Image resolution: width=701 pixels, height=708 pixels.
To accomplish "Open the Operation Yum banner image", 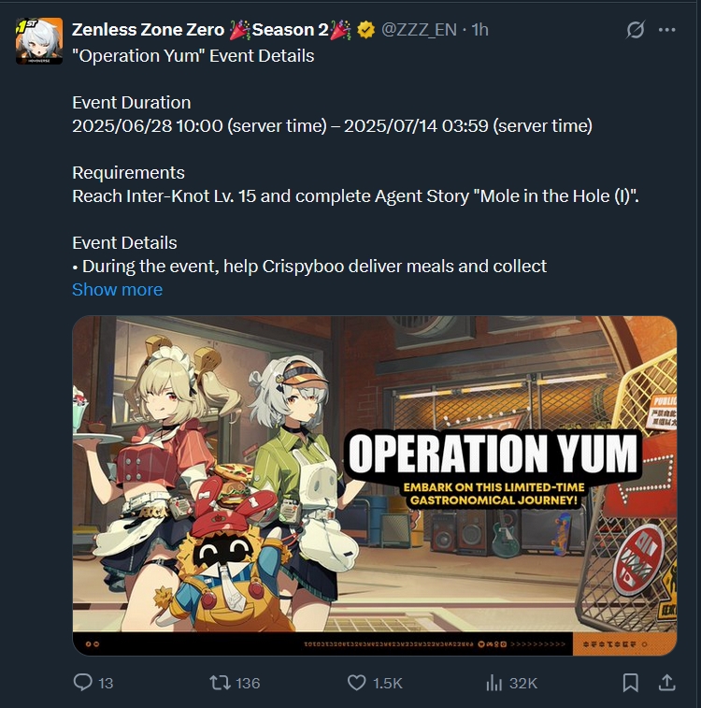I will pos(375,485).
